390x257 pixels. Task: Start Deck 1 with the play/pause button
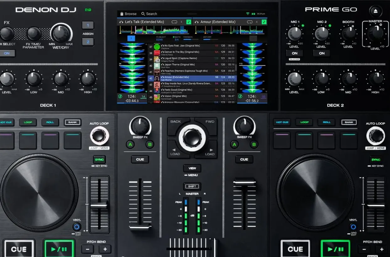pyautogui.click(x=59, y=249)
